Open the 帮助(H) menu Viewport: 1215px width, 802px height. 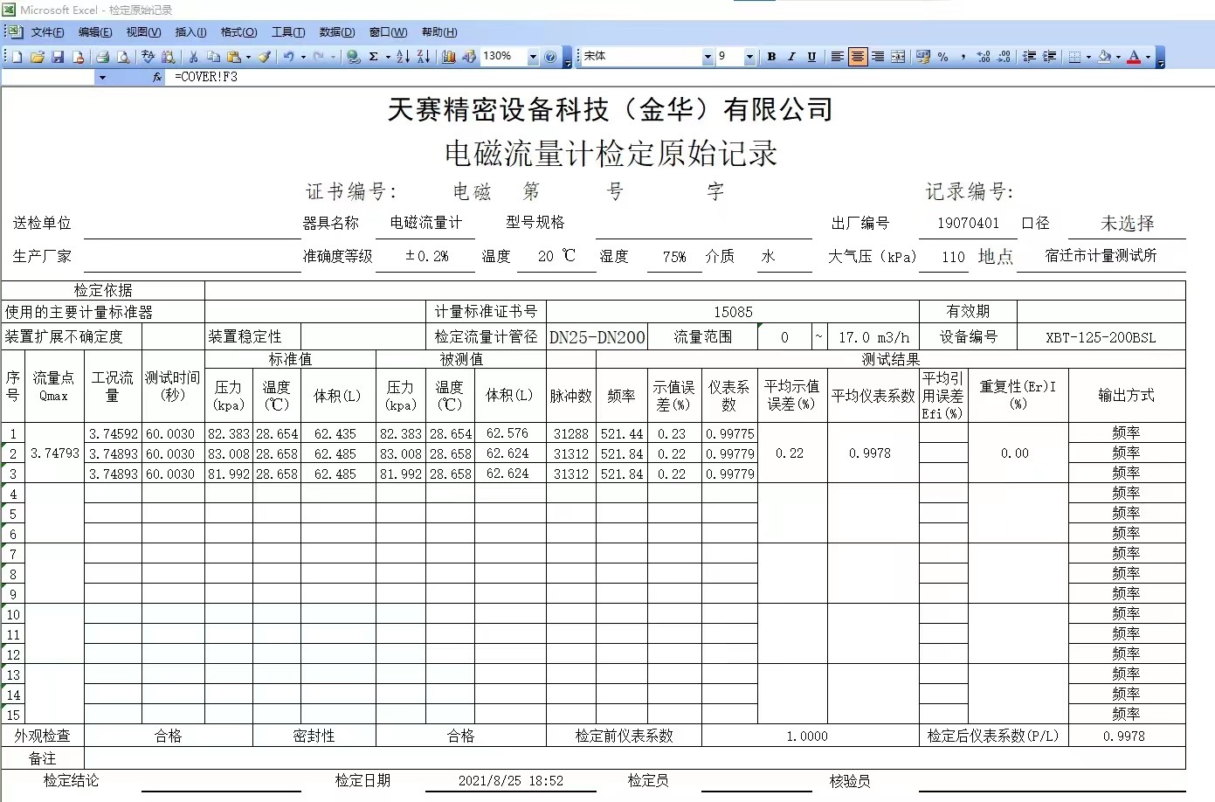click(439, 32)
